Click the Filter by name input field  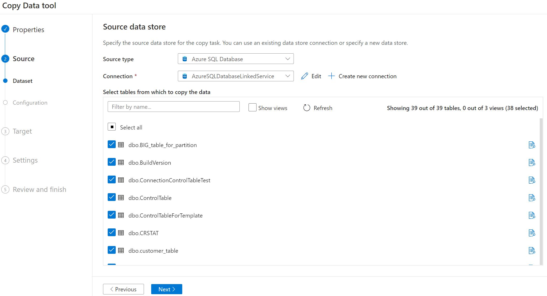pos(173,106)
